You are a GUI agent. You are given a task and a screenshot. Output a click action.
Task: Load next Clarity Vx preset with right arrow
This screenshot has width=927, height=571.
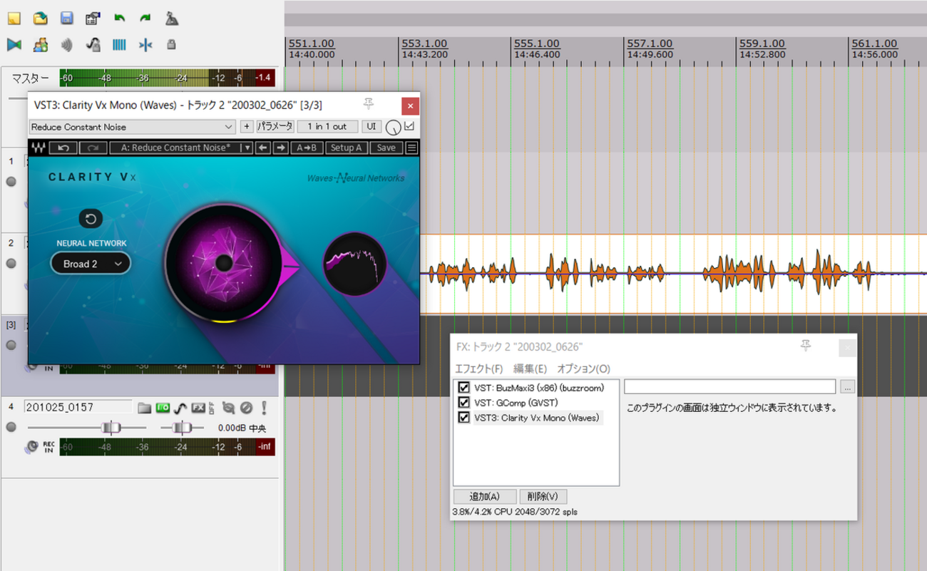[281, 148]
